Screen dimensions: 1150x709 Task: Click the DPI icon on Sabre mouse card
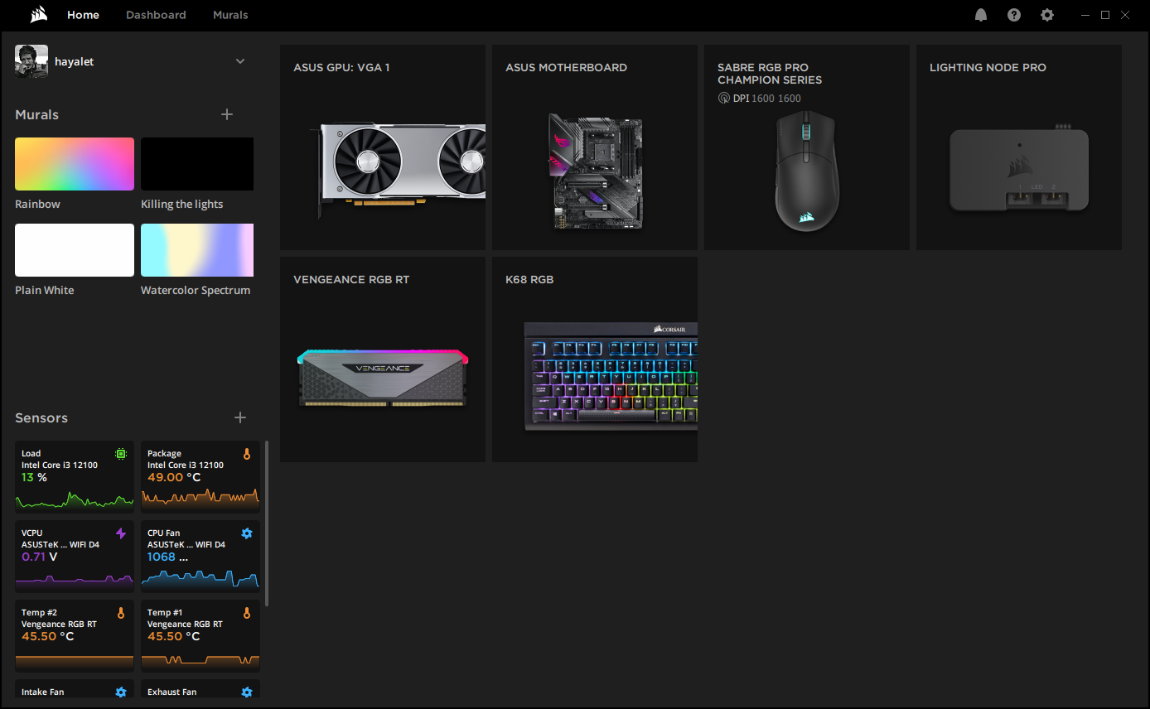click(723, 99)
